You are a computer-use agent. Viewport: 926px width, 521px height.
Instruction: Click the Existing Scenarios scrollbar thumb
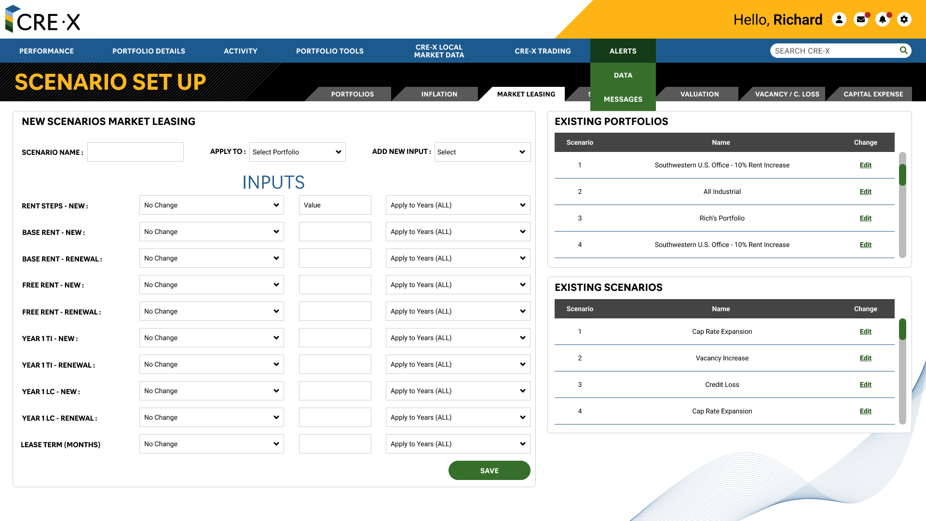tap(902, 329)
